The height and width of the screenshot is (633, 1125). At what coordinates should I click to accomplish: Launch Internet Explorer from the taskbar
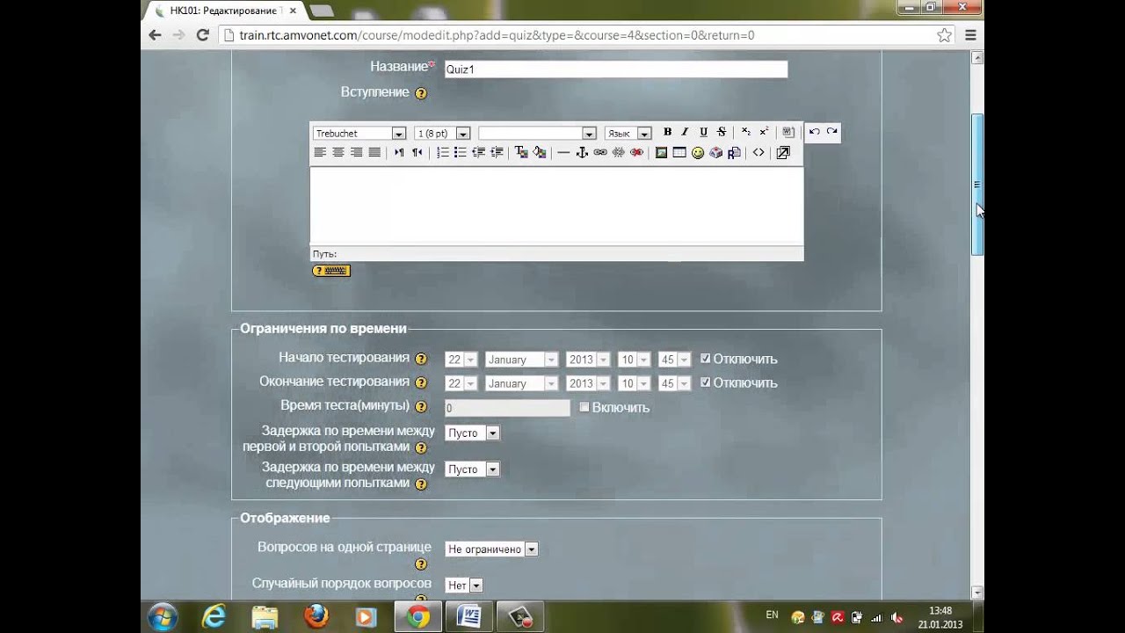tap(214, 617)
